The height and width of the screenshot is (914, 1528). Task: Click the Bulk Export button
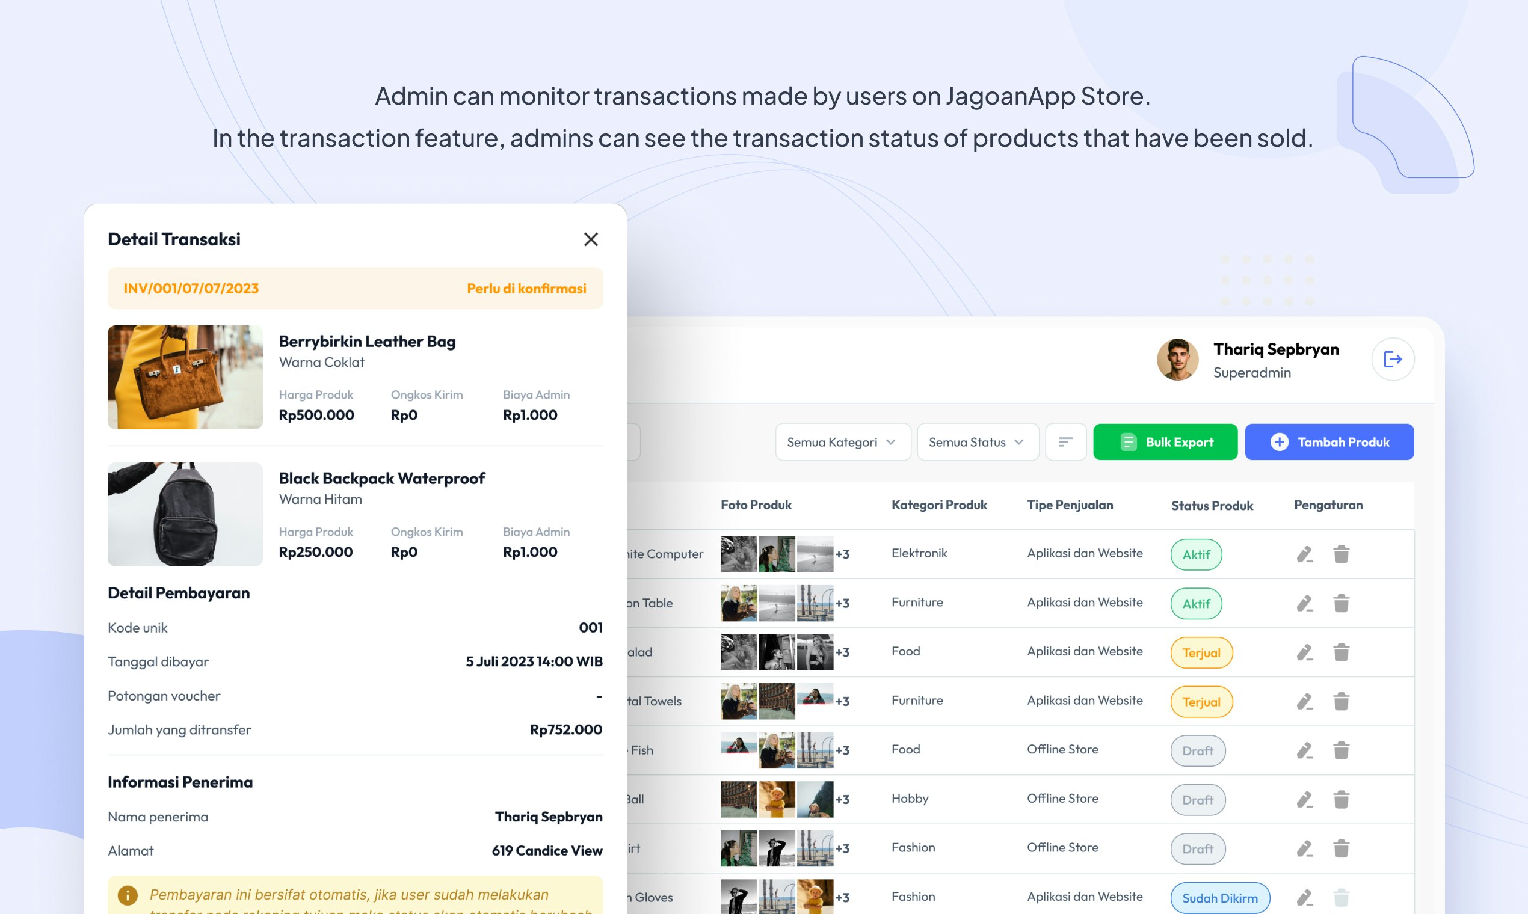point(1165,441)
